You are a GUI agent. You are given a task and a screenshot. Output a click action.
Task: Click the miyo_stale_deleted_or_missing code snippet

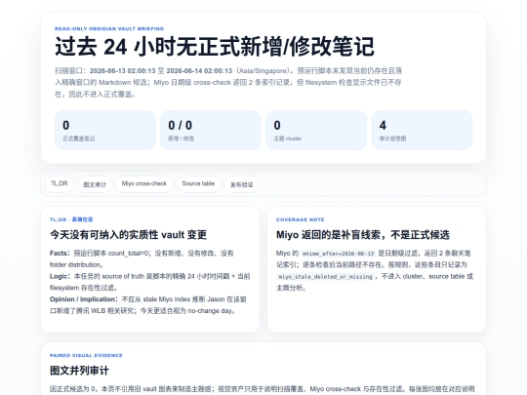[325, 277]
